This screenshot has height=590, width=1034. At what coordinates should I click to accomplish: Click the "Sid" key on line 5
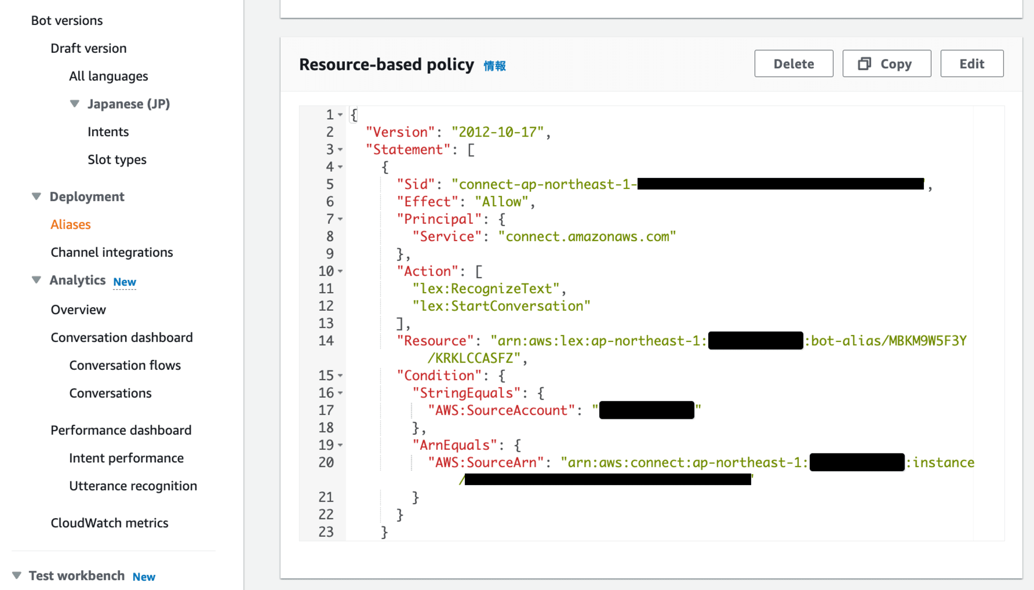click(416, 185)
